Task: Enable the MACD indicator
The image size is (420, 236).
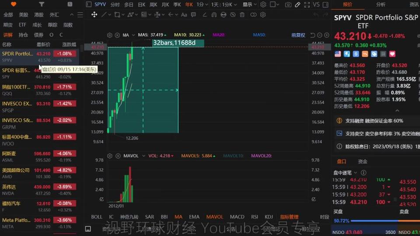Action: [x=237, y=217]
